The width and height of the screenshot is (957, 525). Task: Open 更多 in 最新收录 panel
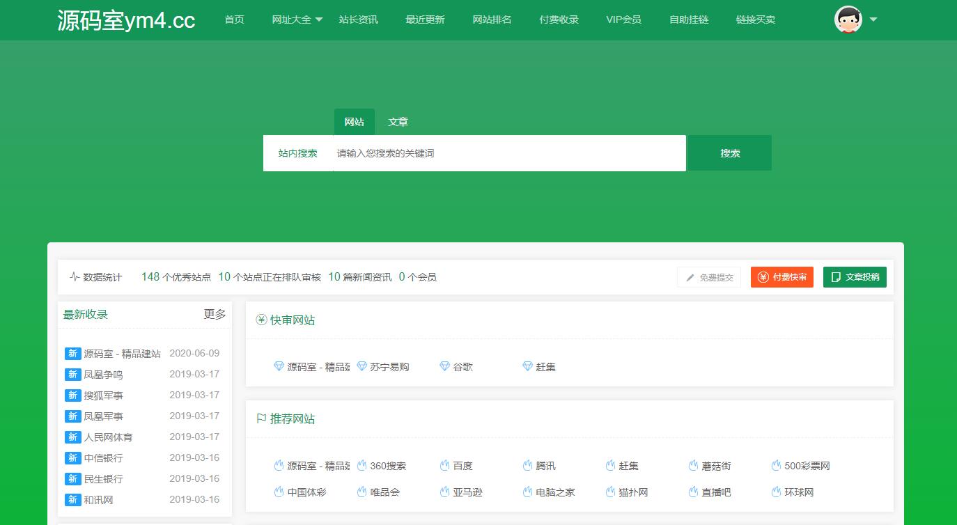215,314
